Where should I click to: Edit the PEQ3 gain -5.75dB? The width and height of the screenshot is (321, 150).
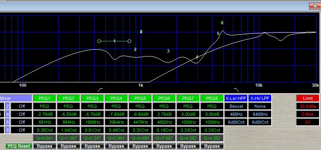(x=92, y=114)
